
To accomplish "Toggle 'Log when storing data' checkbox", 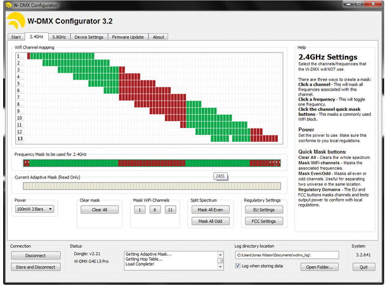I will point(238,266).
